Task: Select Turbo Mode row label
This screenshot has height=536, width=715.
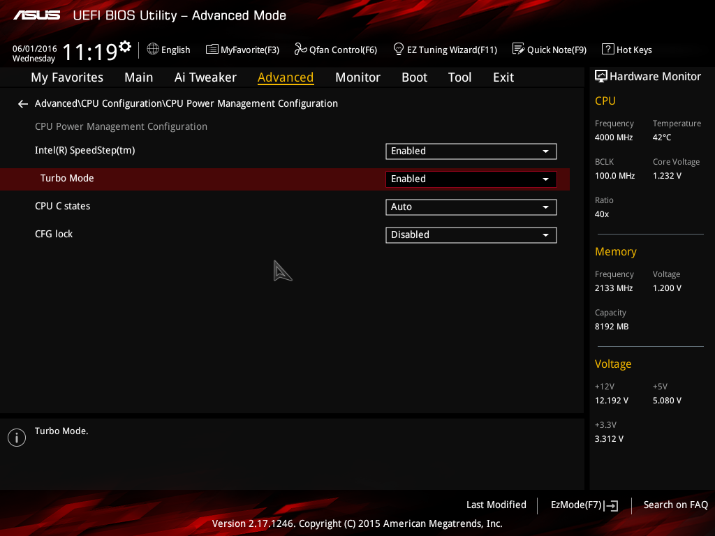Action: (x=67, y=178)
